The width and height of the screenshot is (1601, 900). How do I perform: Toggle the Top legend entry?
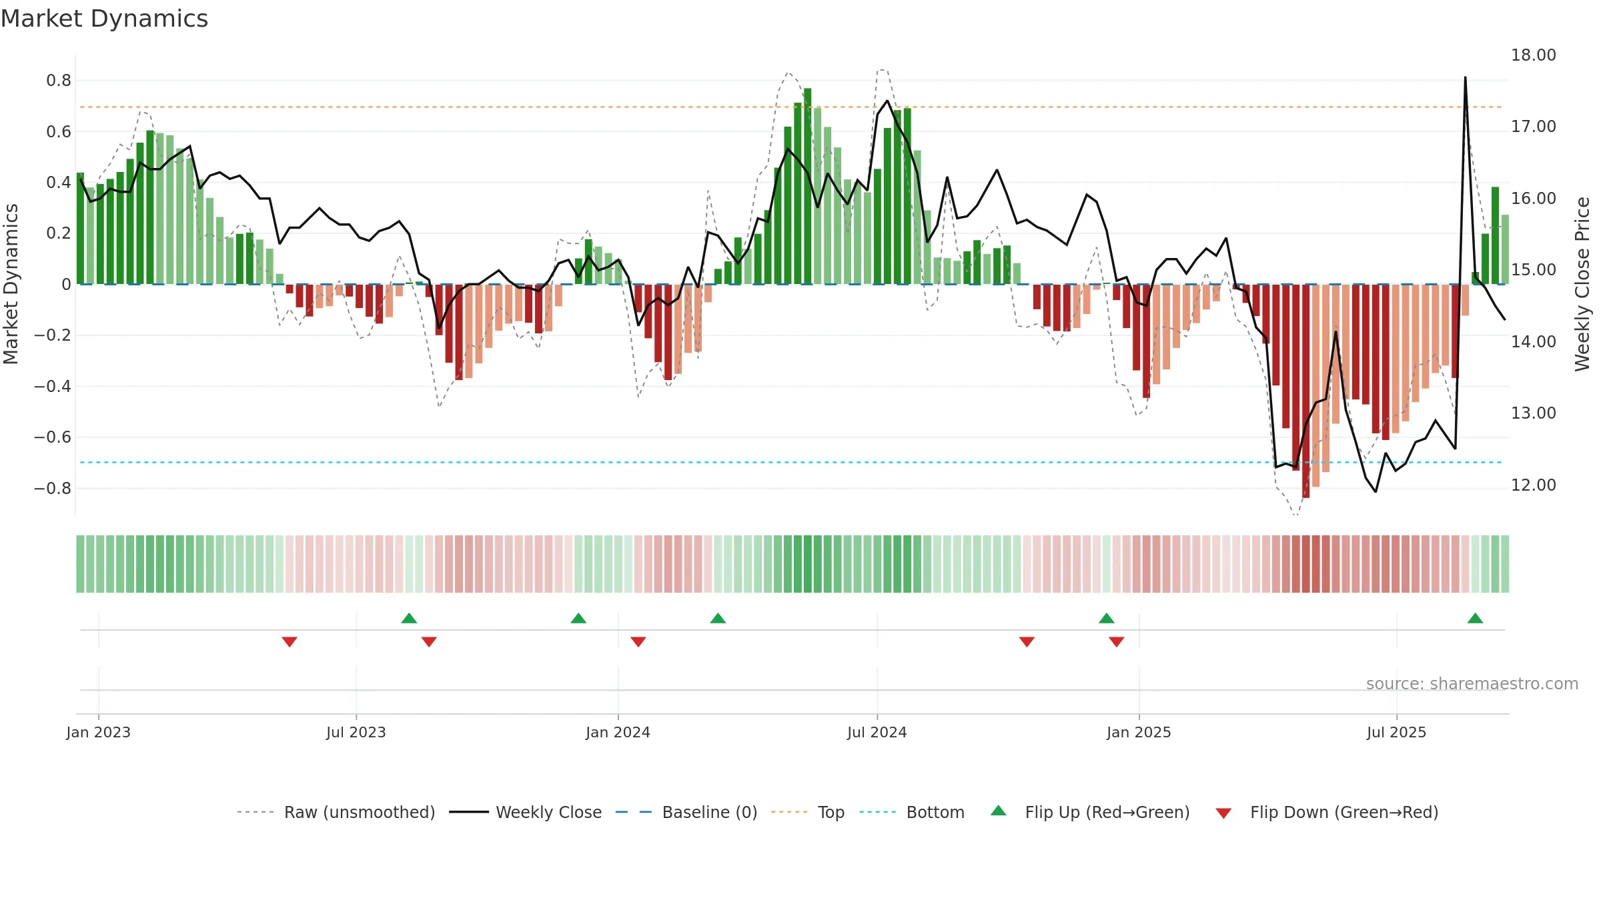(x=808, y=812)
